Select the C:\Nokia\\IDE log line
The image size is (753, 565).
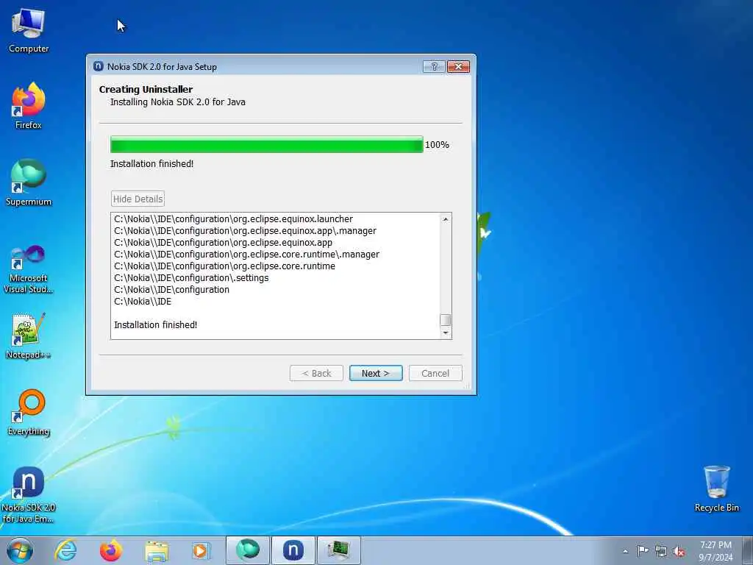143,301
